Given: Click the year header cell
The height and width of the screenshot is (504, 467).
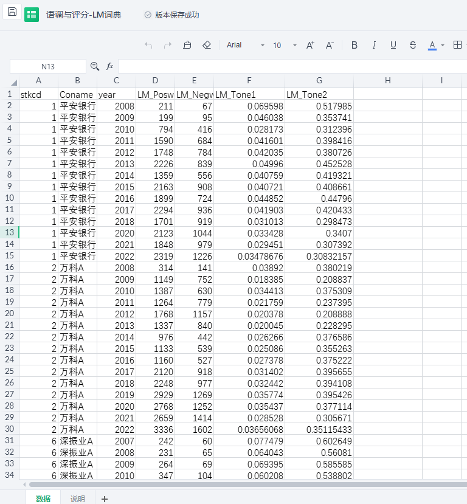Looking at the screenshot, I should click(x=116, y=94).
